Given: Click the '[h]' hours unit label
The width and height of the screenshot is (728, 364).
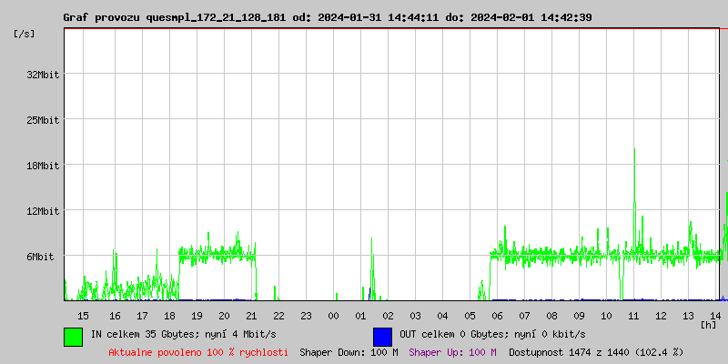Looking at the screenshot, I should pos(708,324).
